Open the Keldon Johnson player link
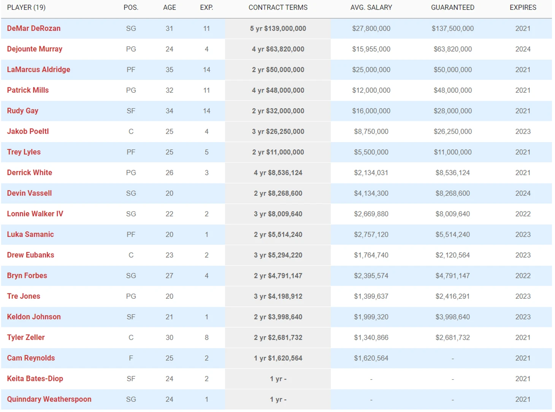Image resolution: width=555 pixels, height=412 pixels. coord(34,317)
